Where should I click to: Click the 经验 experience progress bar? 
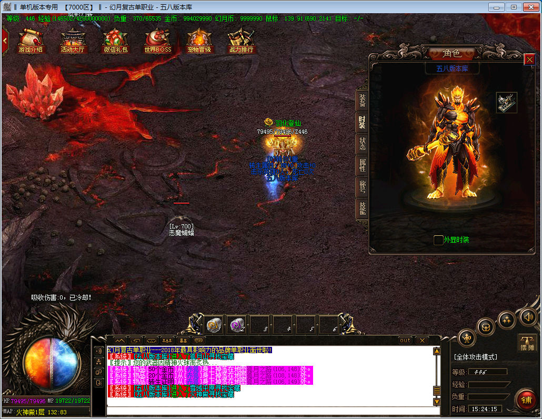pos(489,384)
